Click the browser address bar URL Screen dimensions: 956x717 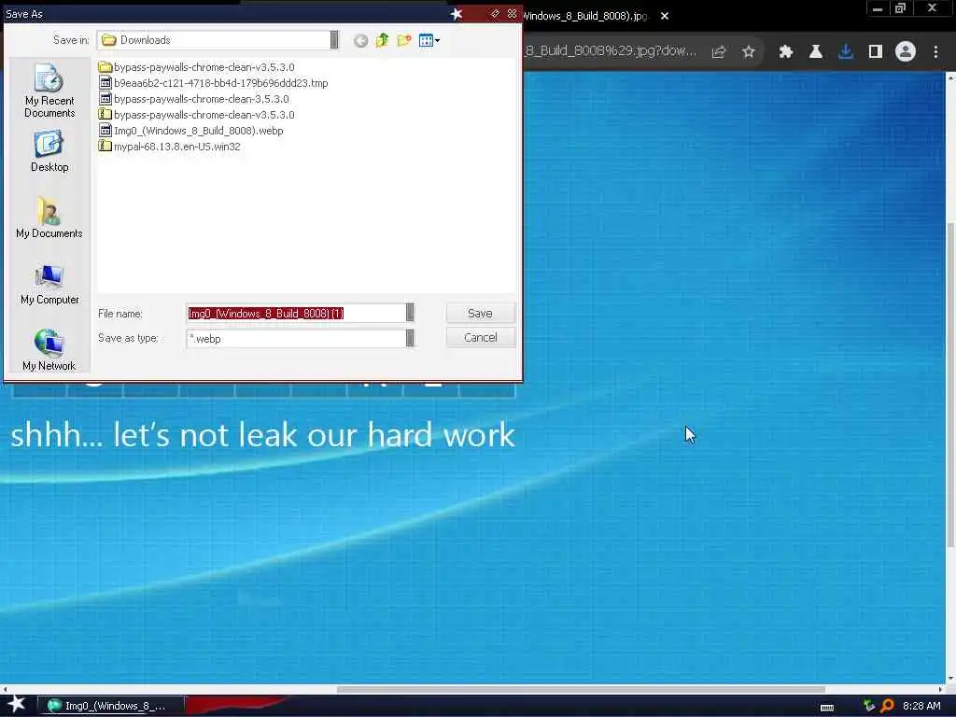(611, 51)
